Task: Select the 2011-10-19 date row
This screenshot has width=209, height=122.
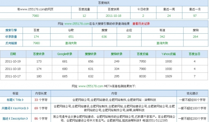Action: coord(13,61)
